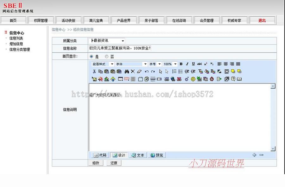Click the Eraser icon to remove formatting

pyautogui.click(x=139, y=71)
